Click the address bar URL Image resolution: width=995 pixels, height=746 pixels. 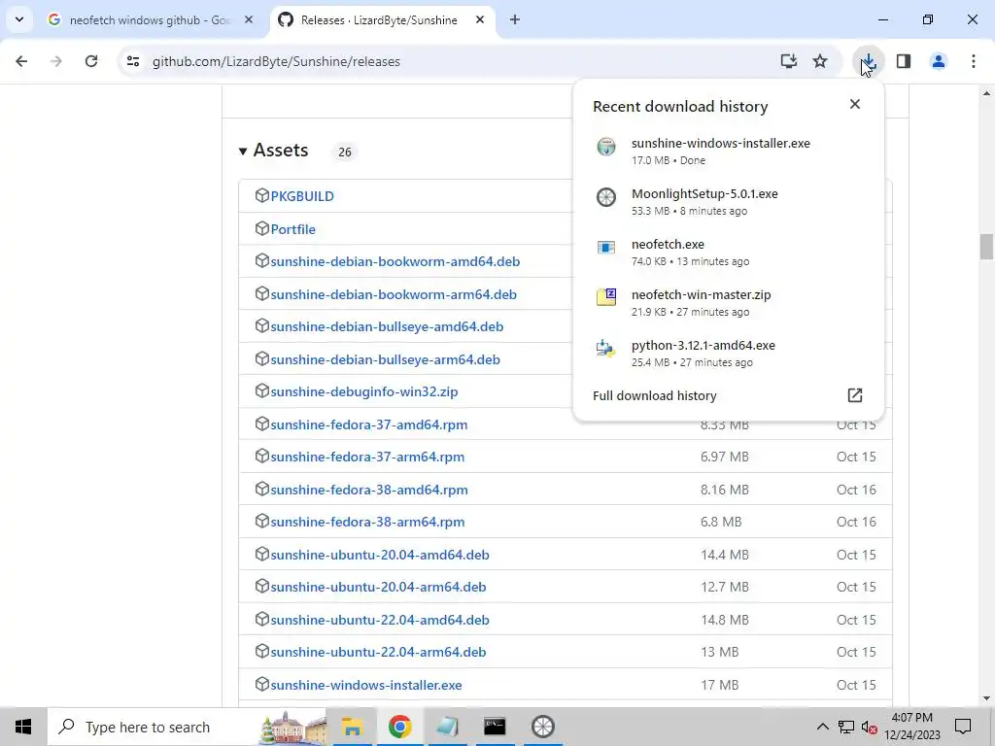point(276,62)
